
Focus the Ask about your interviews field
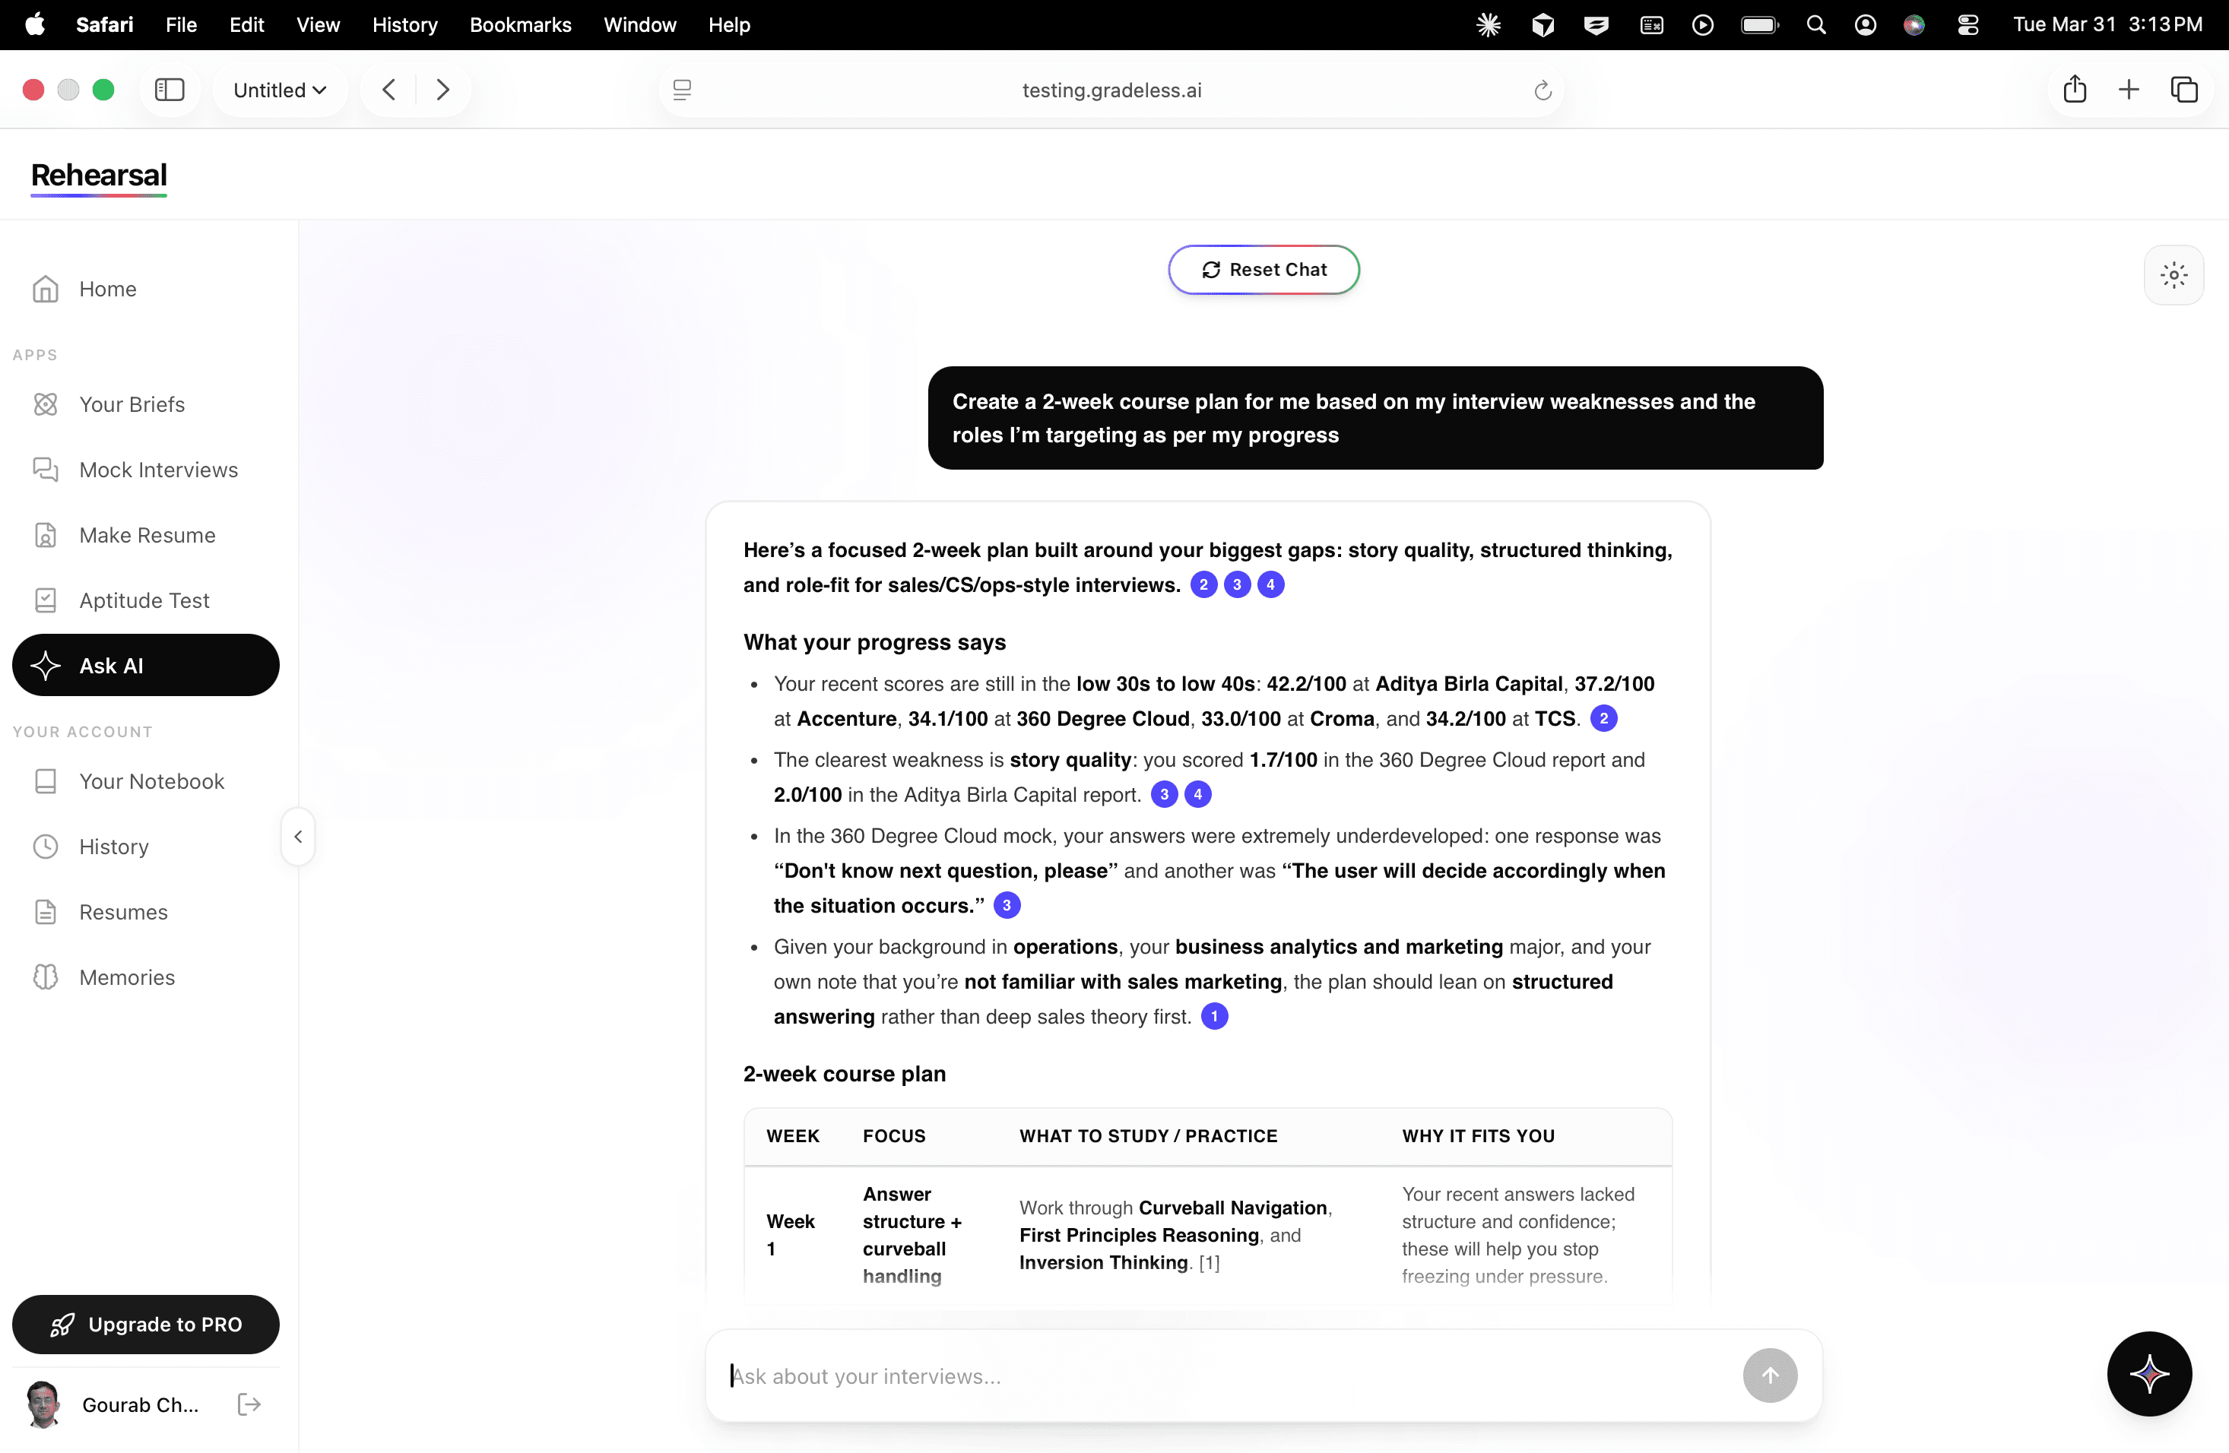click(1227, 1376)
